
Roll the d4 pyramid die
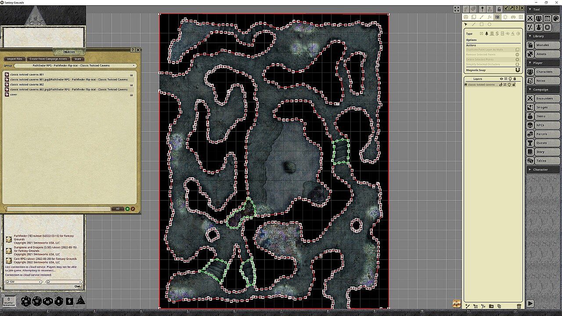80,301
